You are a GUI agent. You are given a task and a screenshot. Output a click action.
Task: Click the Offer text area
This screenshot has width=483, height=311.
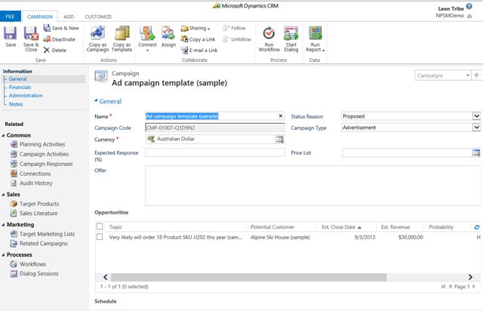[x=312, y=186]
